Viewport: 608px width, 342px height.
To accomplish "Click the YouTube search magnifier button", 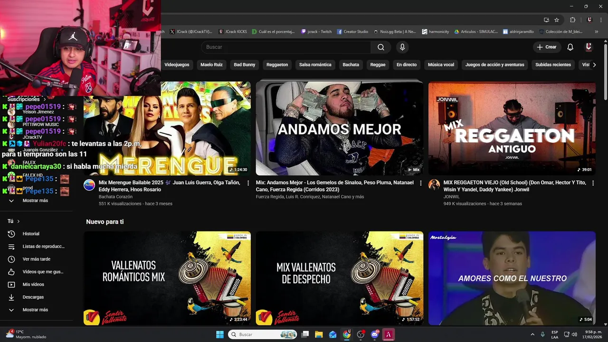I will (381, 47).
